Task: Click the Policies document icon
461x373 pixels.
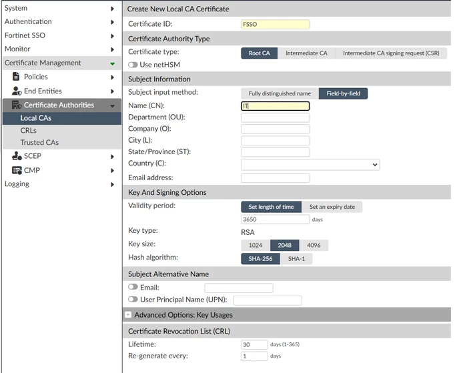Action: click(x=16, y=77)
